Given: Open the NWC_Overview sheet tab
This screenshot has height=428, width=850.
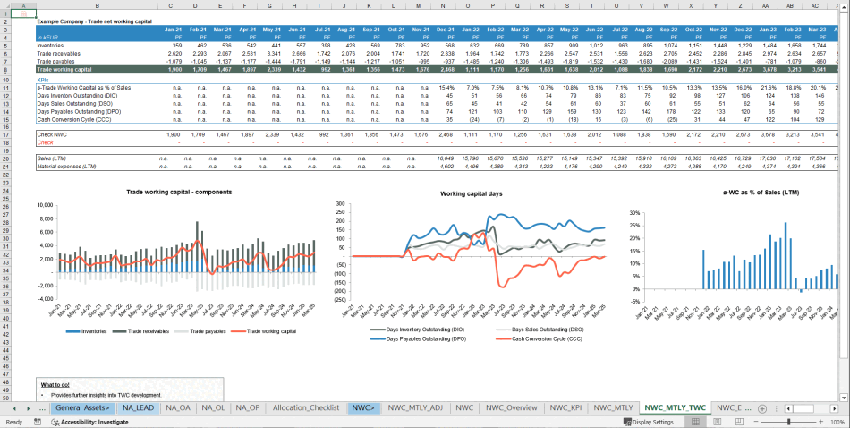Looking at the screenshot, I should pos(513,407).
